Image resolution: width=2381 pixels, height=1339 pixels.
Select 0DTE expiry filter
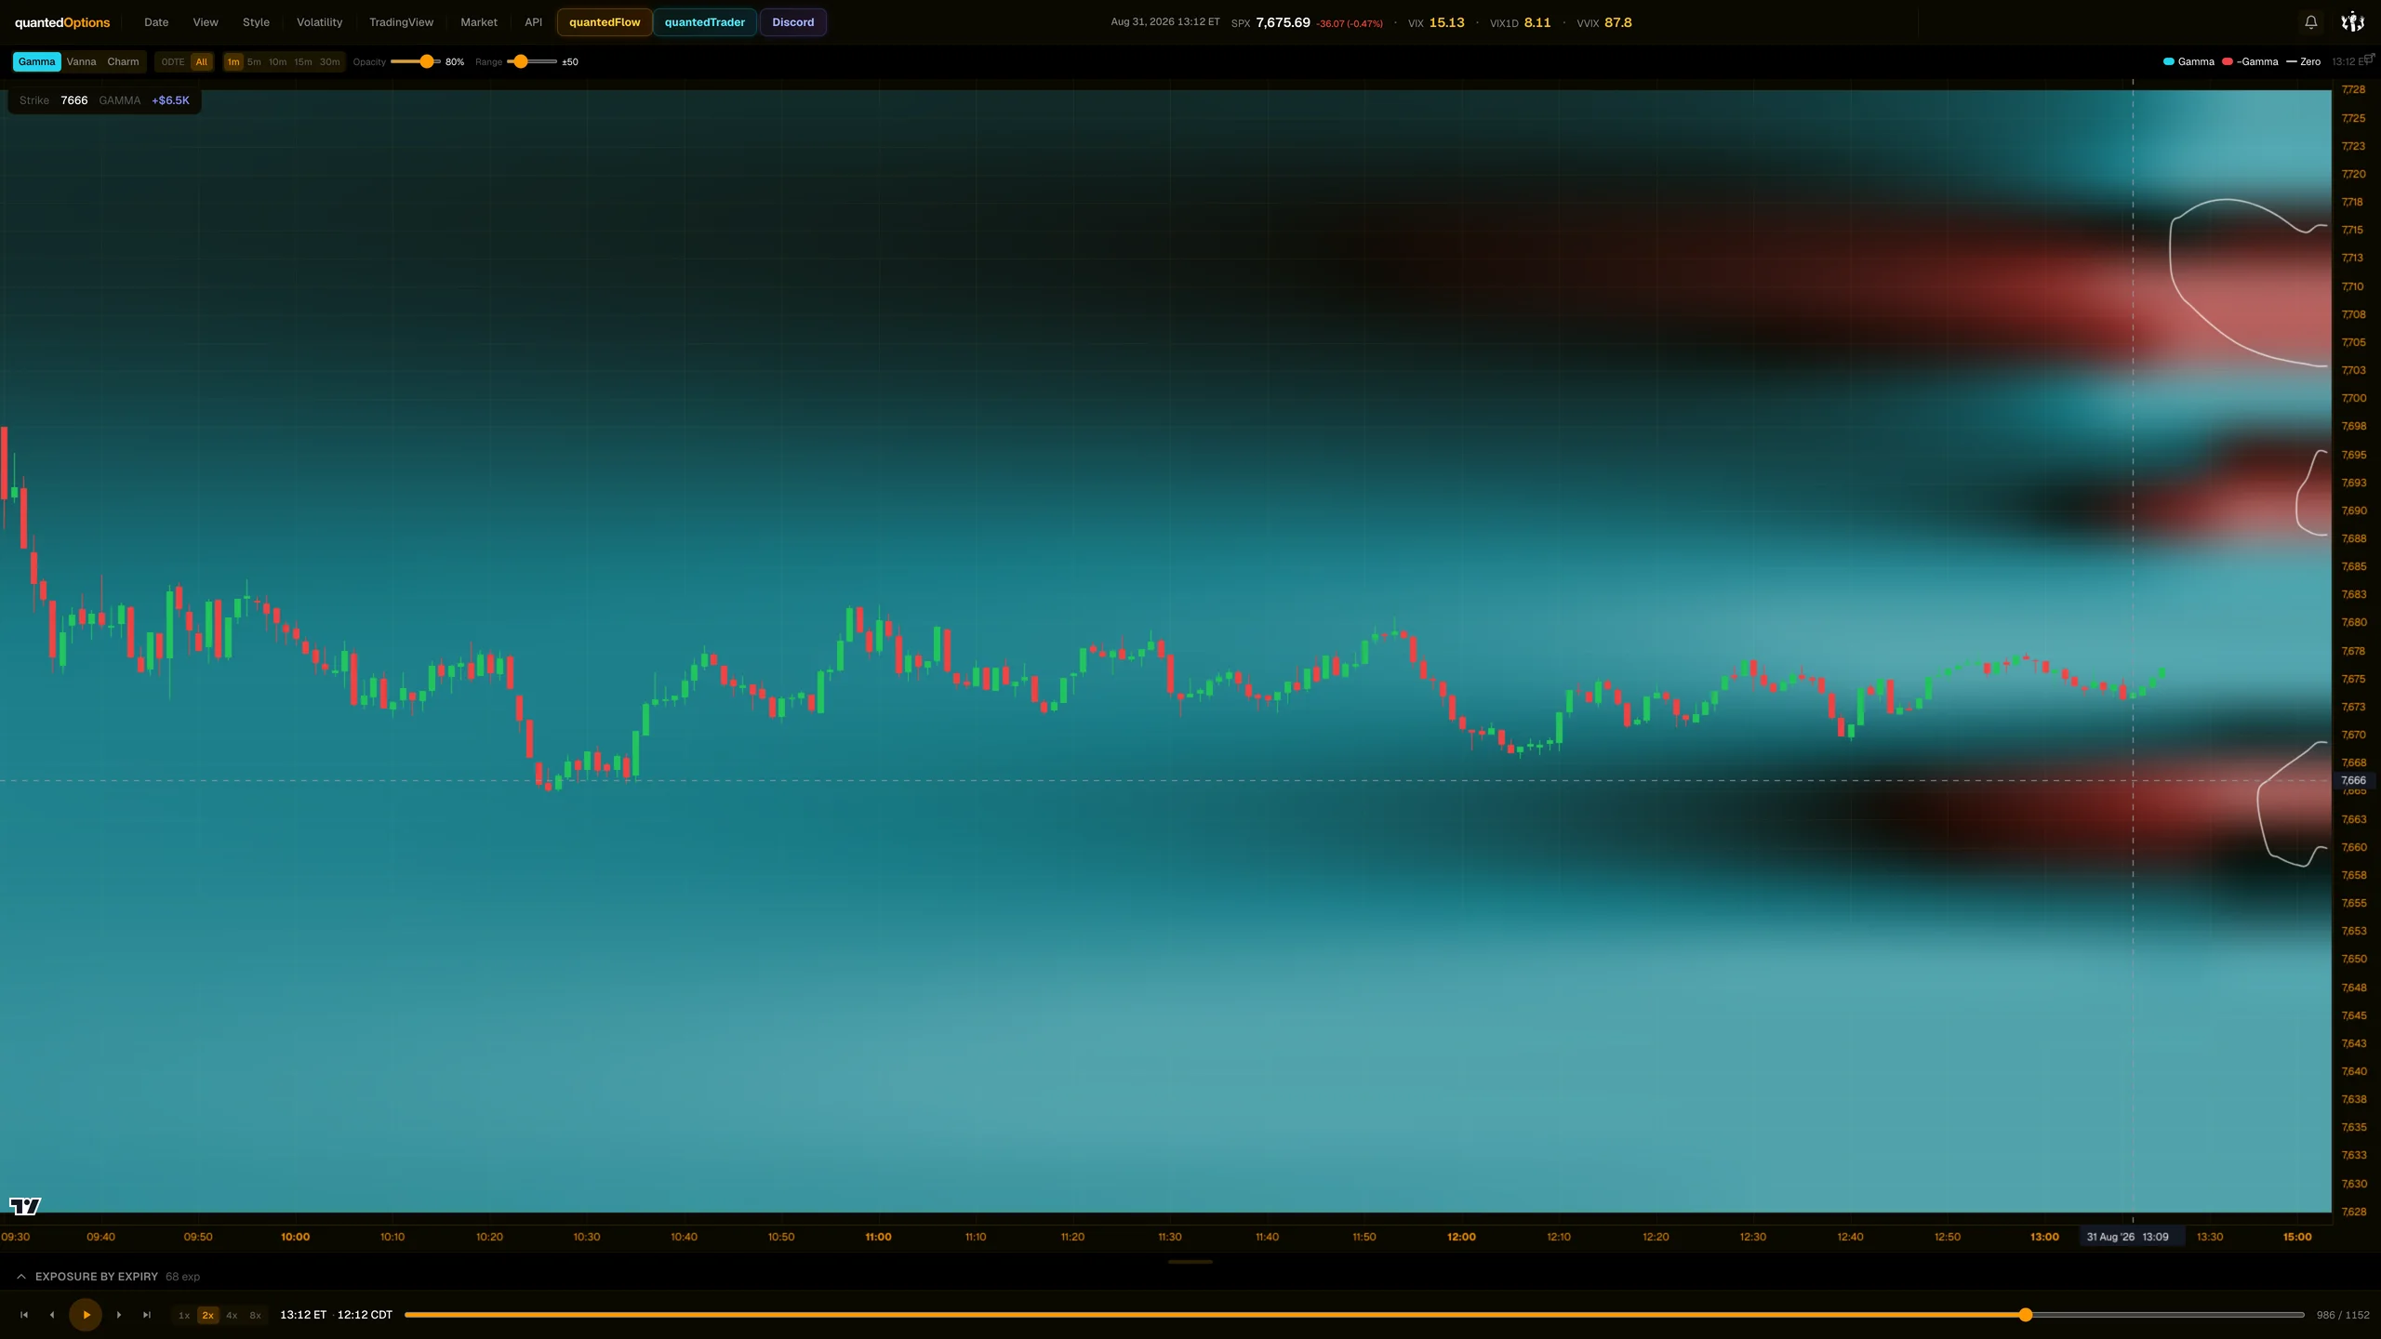tap(173, 61)
